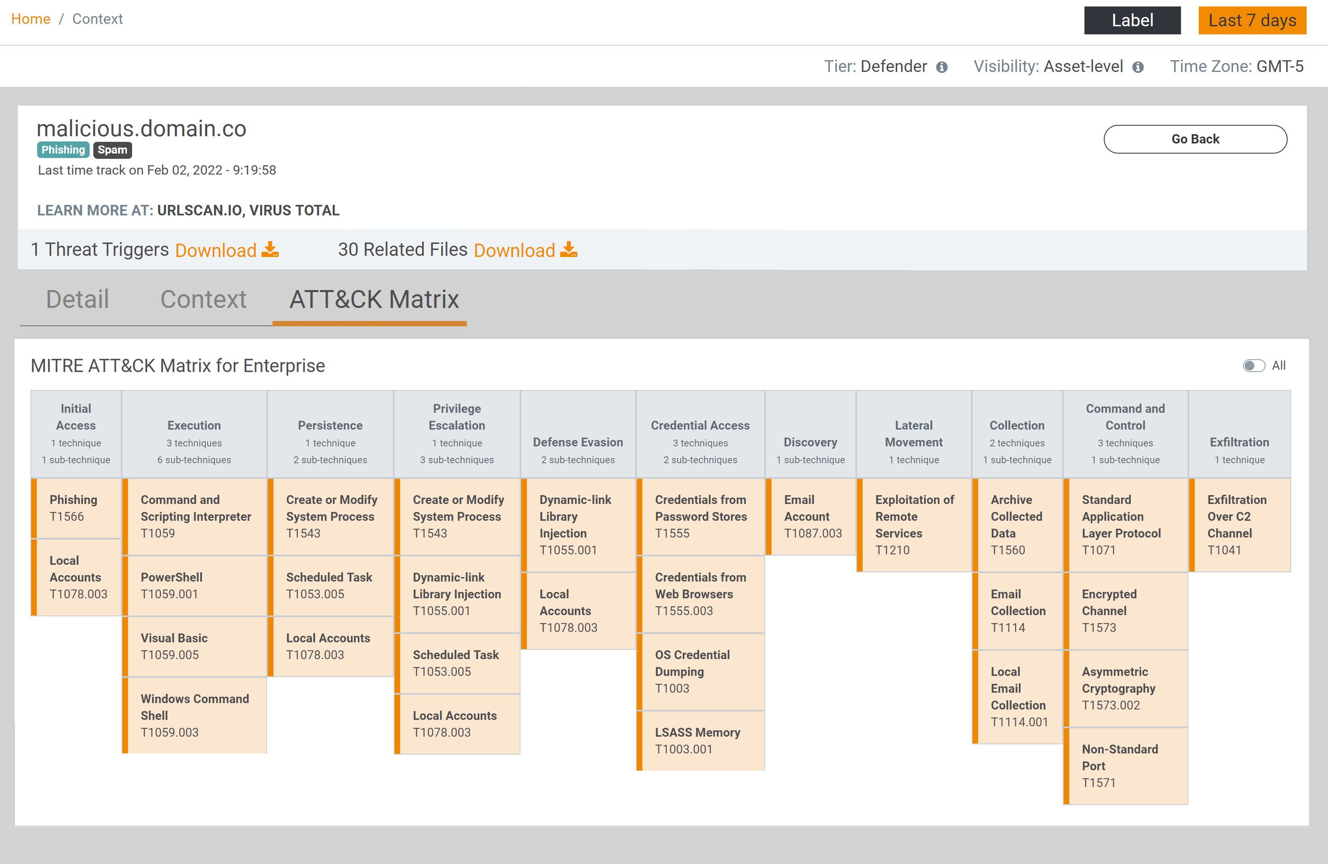Click the Credential Access column header
The height and width of the screenshot is (864, 1328).
[700, 434]
